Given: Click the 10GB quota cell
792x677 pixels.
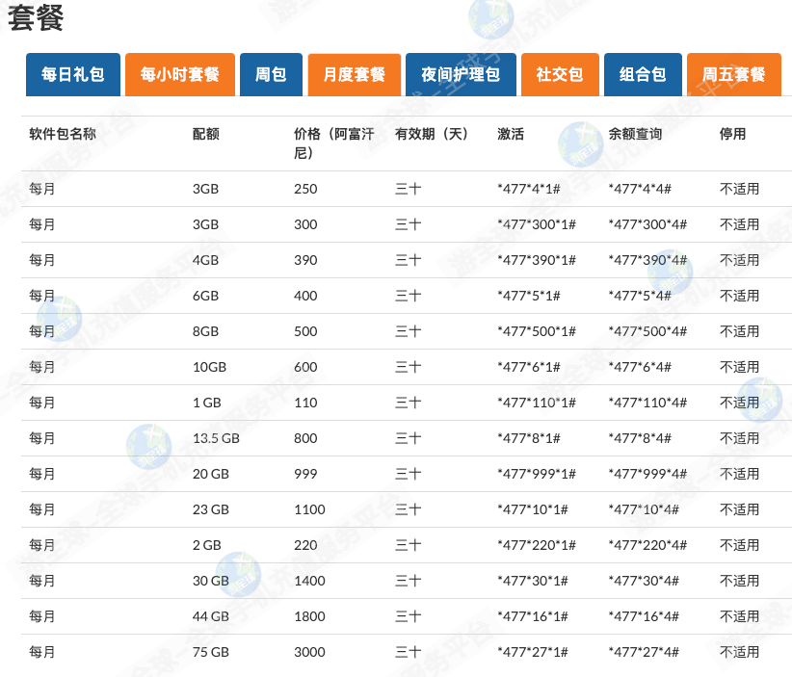Looking at the screenshot, I should tap(209, 367).
